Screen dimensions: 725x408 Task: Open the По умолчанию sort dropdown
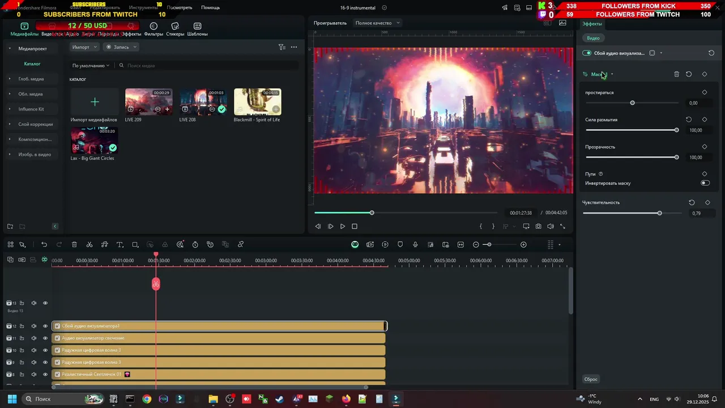click(91, 66)
